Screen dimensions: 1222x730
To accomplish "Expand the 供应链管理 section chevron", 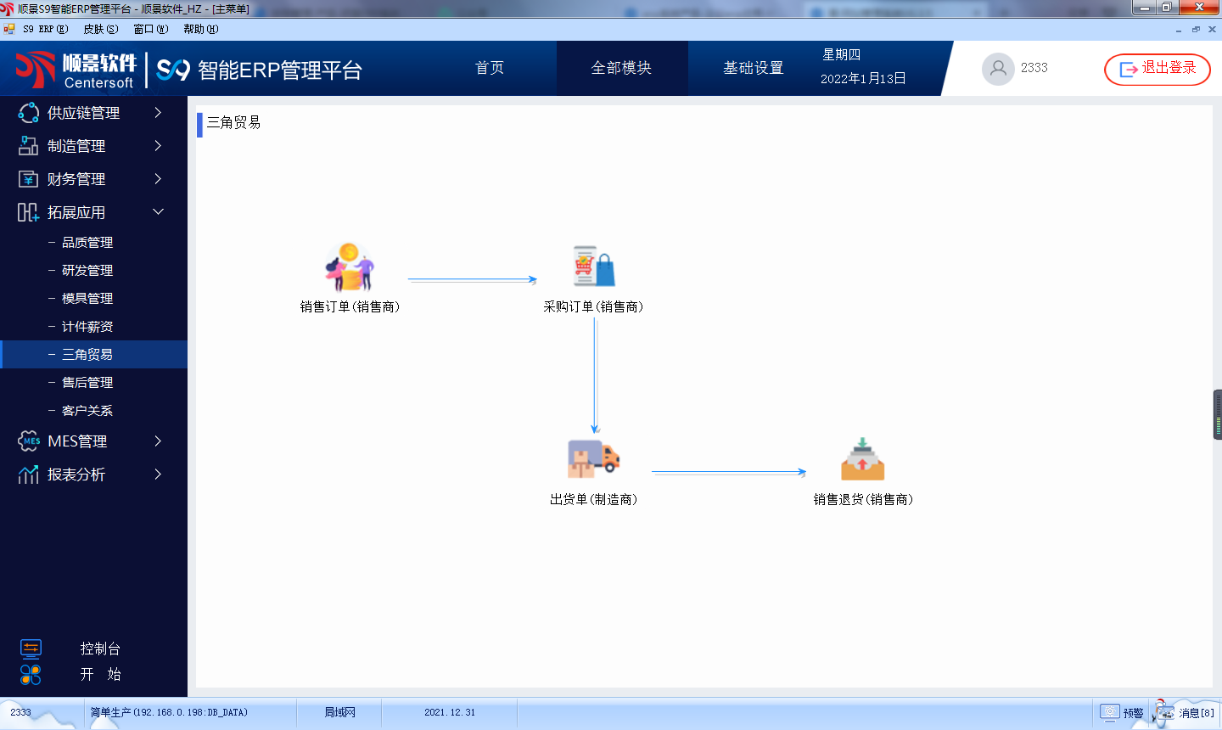I will coord(158,112).
